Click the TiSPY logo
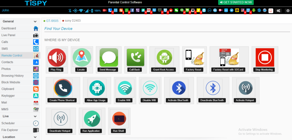 (x=36, y=3)
